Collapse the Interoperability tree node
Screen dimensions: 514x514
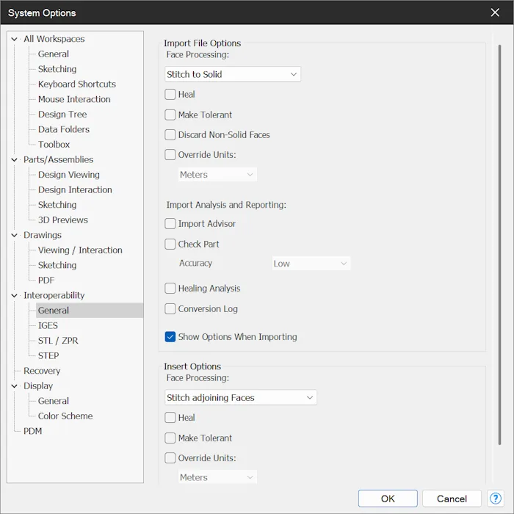14,295
